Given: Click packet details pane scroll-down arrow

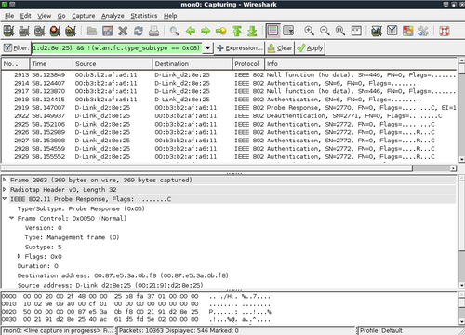Looking at the screenshot, I should click(461, 285).
